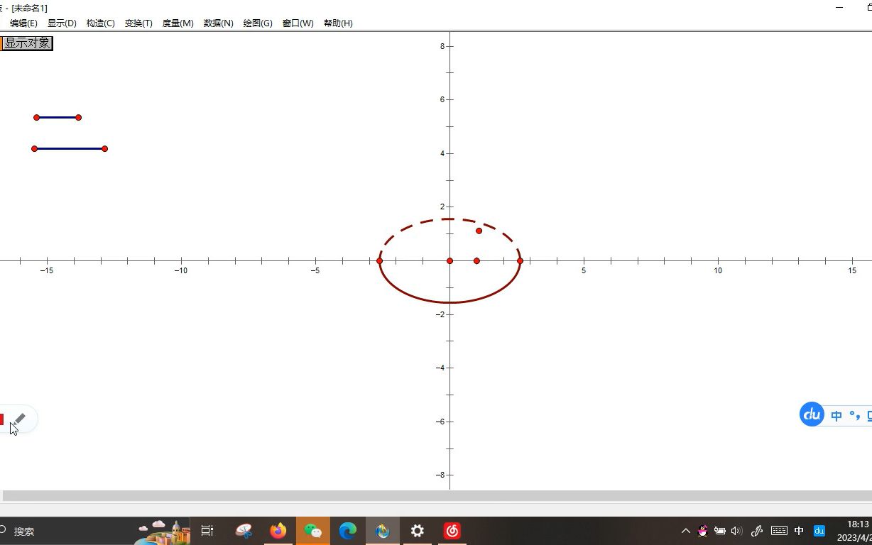Select the lower long blue segment
This screenshot has width=872, height=545.
pos(70,149)
